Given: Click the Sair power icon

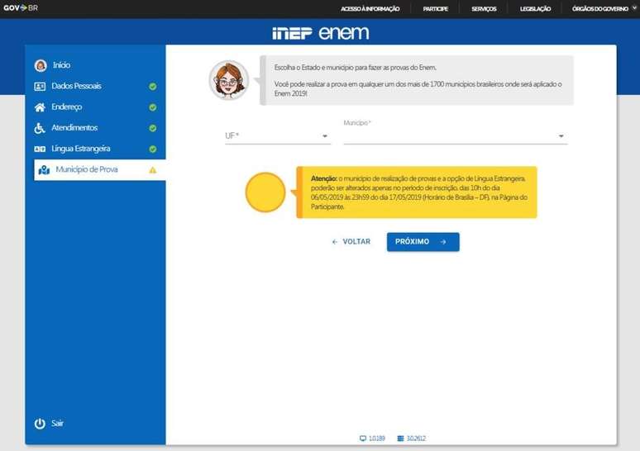Looking at the screenshot, I should point(40,424).
